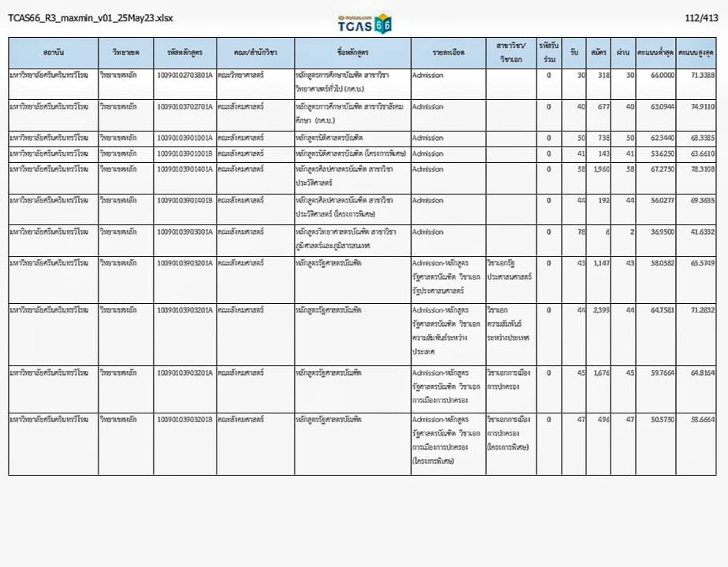Click the คะแนนต่ำสุด column header
Viewport: 728px width, 567px height.
point(655,52)
